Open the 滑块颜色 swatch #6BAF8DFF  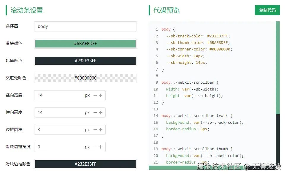85,44
